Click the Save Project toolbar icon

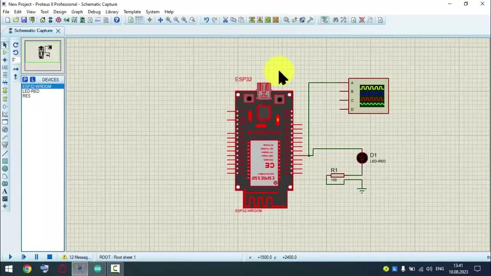click(x=23, y=20)
